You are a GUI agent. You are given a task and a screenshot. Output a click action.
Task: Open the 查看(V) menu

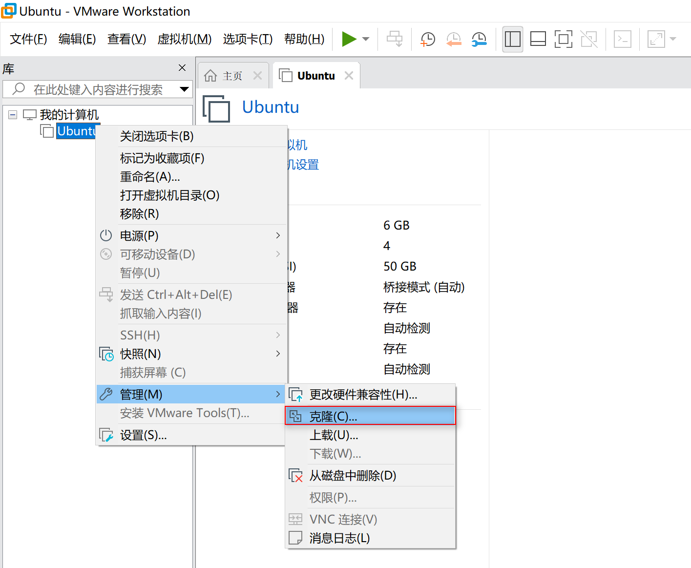(x=127, y=39)
